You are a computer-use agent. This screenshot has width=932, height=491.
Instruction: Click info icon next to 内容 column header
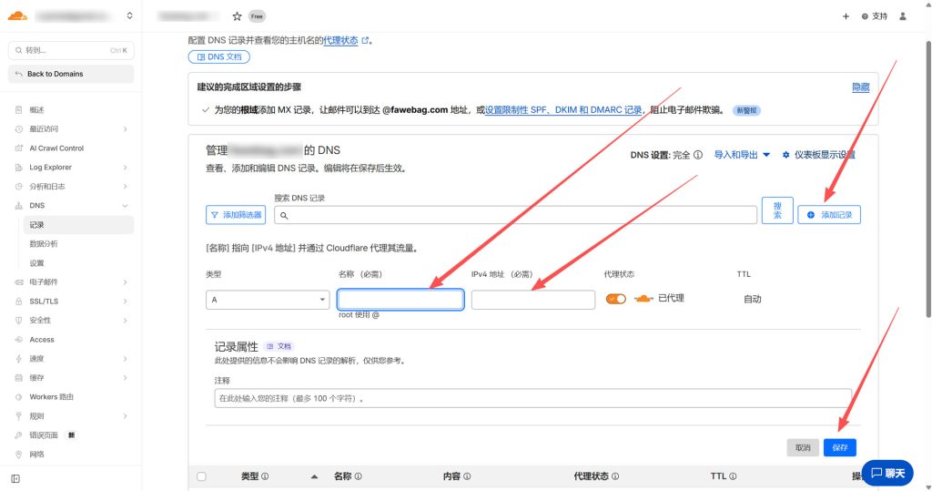(467, 476)
